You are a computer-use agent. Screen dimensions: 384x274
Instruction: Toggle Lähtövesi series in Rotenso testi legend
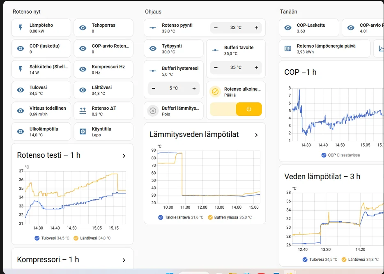76,238
